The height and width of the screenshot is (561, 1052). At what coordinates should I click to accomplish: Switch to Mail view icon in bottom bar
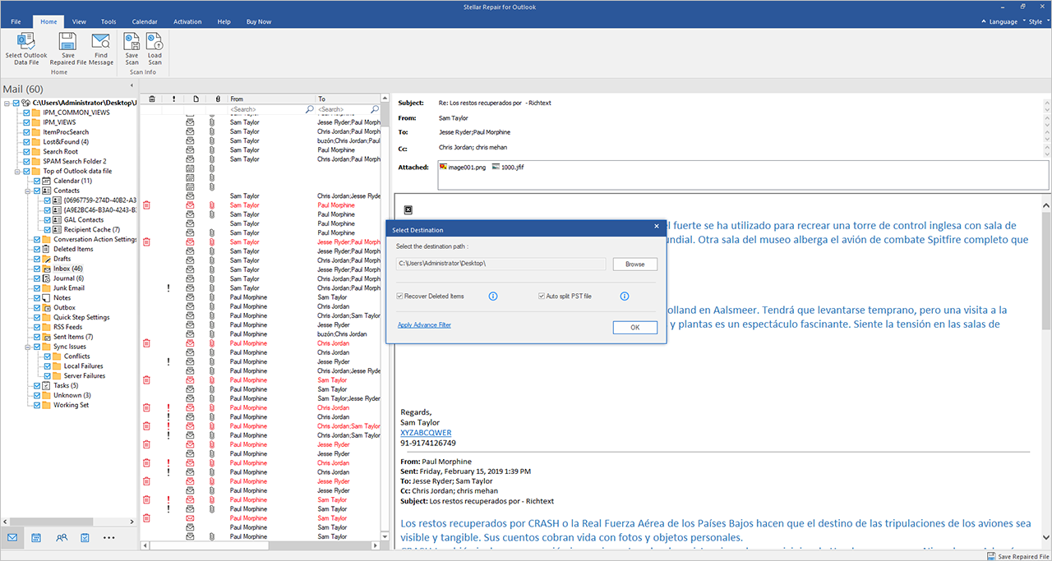12,538
